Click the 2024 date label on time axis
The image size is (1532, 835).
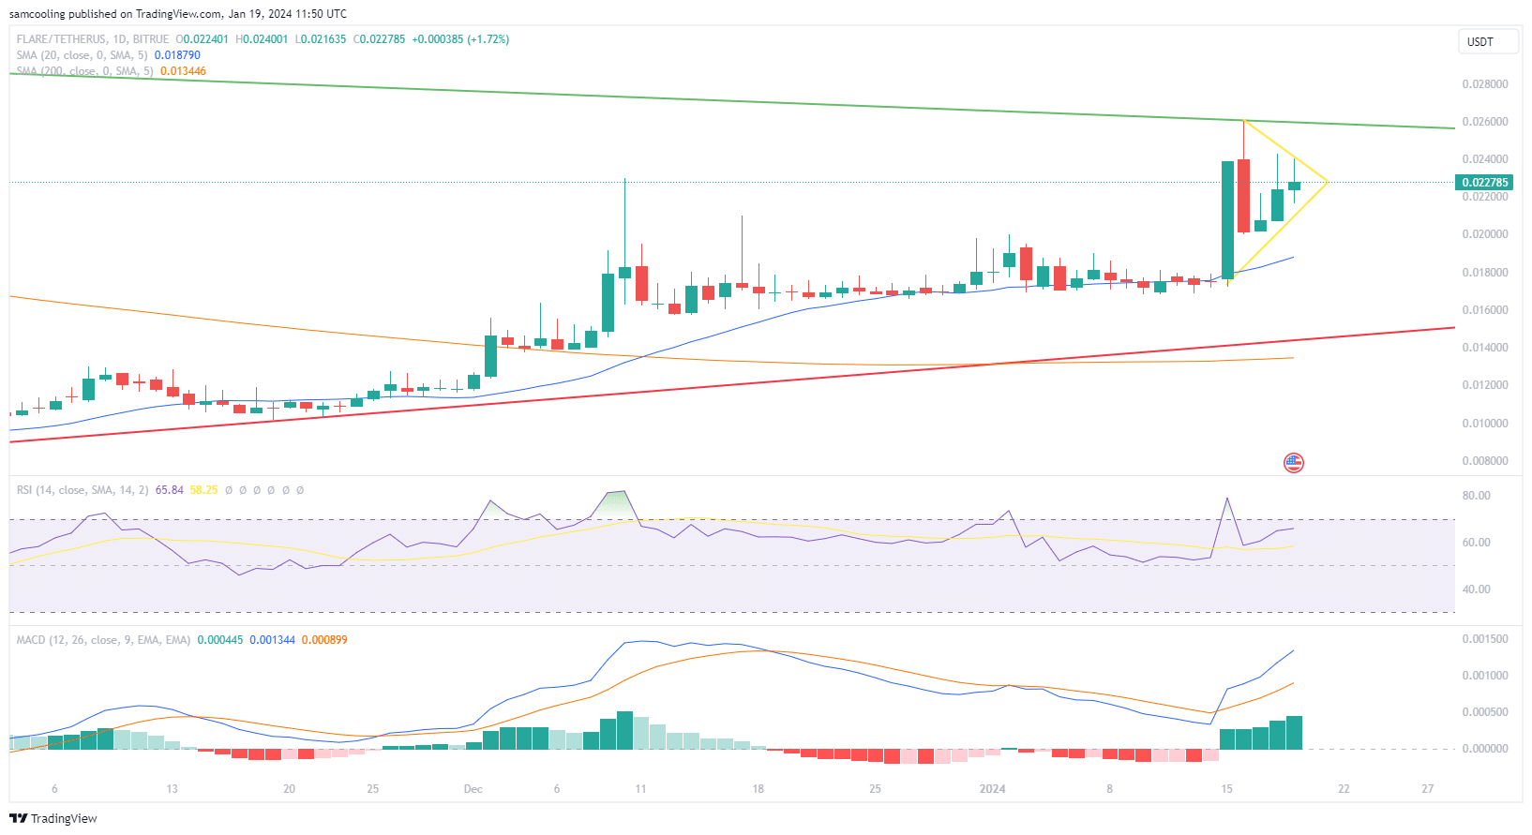(x=992, y=789)
